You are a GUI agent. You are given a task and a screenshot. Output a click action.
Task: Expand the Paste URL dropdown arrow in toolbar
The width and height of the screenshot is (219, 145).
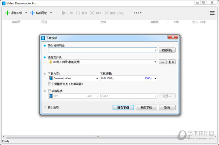coord(51,13)
